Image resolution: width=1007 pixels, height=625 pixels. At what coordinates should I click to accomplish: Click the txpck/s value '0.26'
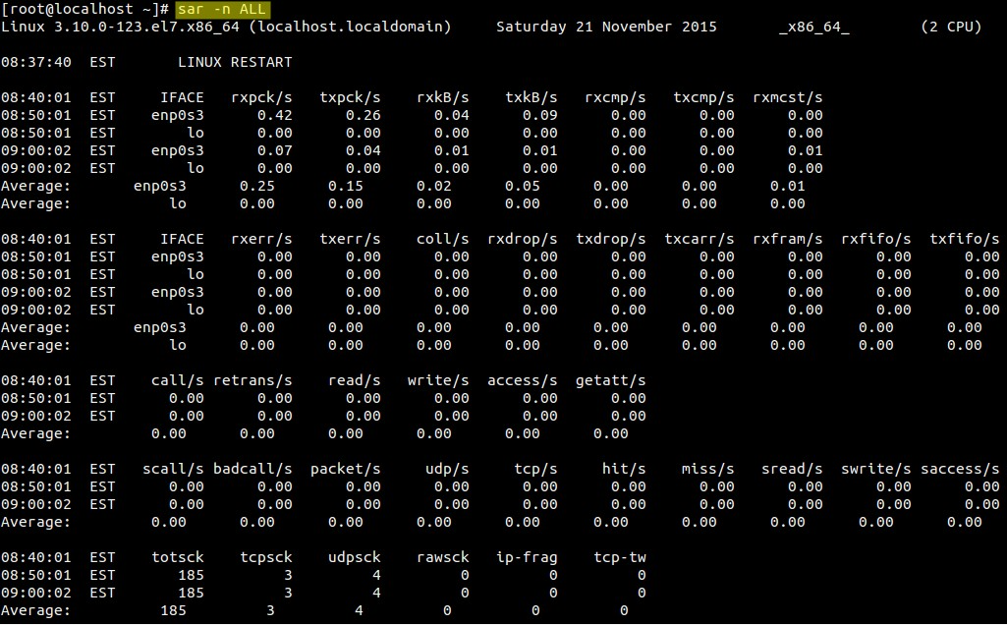[x=364, y=116]
